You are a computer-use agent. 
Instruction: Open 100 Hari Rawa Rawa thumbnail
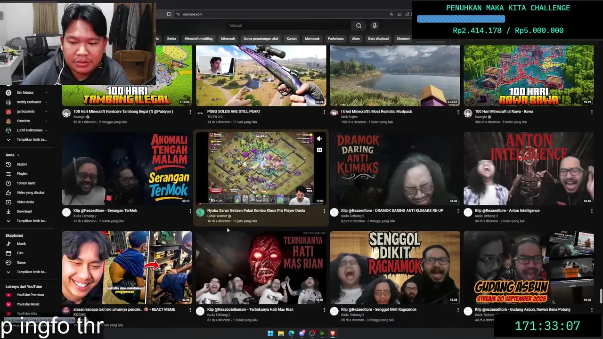(x=529, y=75)
